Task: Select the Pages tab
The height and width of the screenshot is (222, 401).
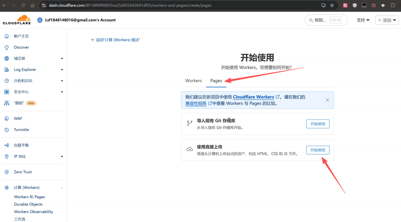Action: 216,81
